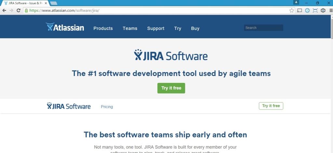Reload the current page

(19, 10)
